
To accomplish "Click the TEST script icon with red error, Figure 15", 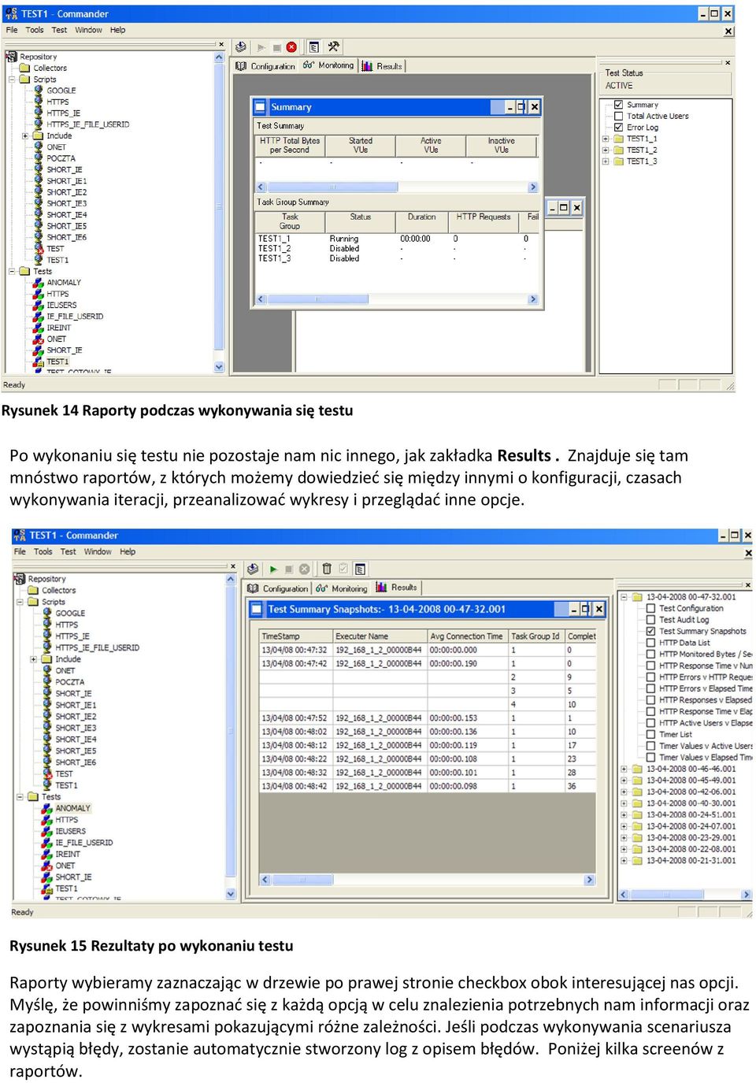I will 47,773.
